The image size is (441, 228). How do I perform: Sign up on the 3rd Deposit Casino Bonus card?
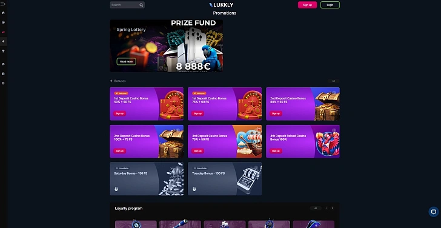(x=197, y=151)
